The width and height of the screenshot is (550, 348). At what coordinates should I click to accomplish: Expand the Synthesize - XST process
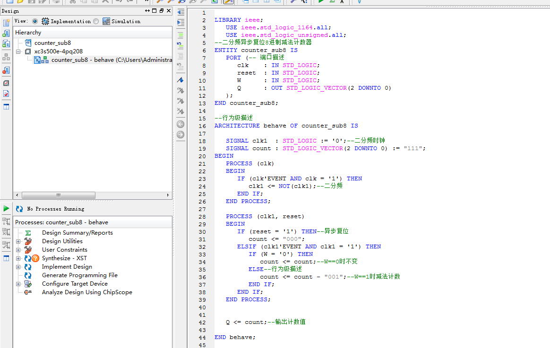pyautogui.click(x=18, y=258)
